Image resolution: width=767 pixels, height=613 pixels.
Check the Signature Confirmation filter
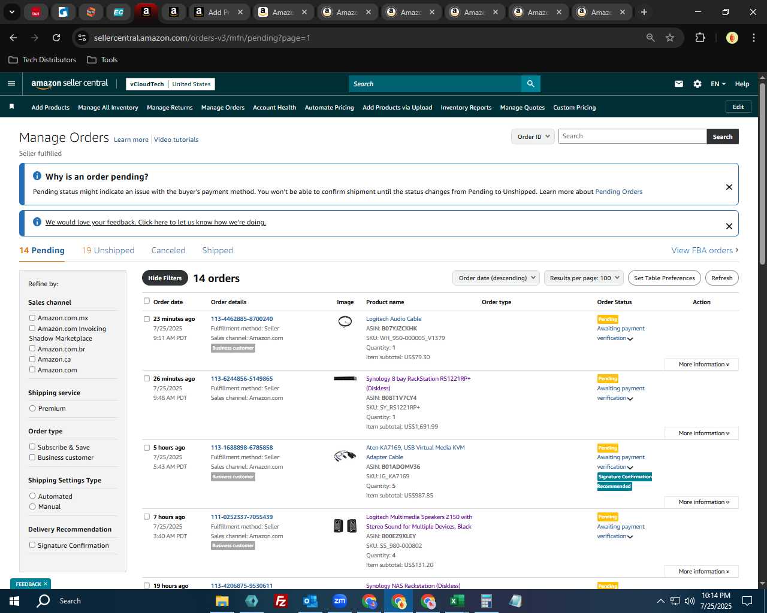32,545
